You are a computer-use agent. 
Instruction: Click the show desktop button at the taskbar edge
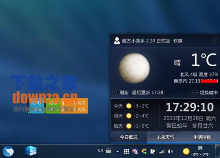[x=217, y=151]
